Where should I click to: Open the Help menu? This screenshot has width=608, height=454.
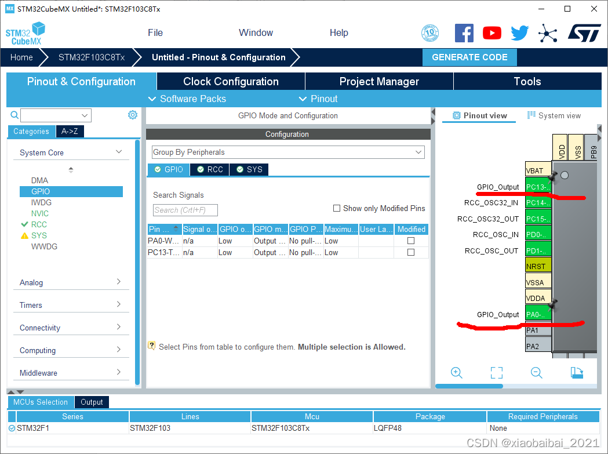point(339,33)
